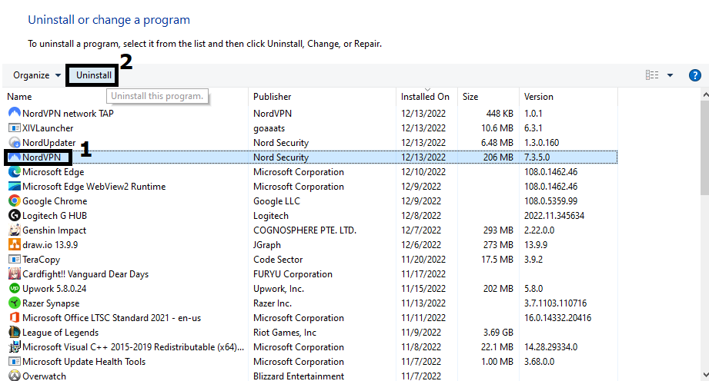Click the Google Chrome icon

pyautogui.click(x=15, y=201)
